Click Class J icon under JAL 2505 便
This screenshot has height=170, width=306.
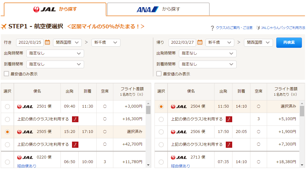[75, 144]
